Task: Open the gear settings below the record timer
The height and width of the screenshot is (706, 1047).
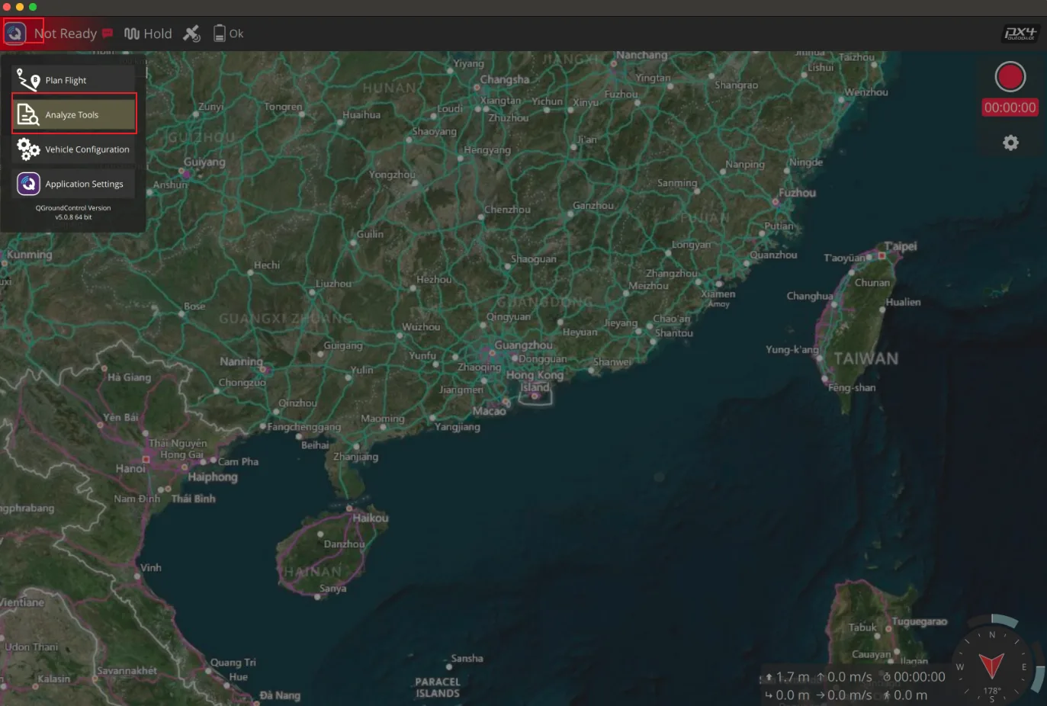Action: point(1010,143)
